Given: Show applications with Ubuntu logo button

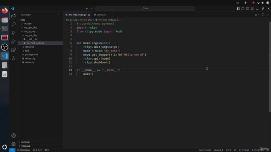Looking at the screenshot, I should tap(5, 147).
